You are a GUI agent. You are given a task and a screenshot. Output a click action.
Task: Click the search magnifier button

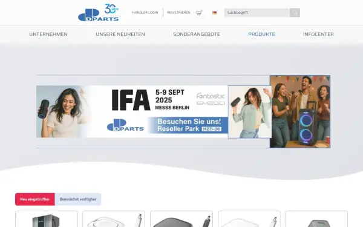pos(295,13)
